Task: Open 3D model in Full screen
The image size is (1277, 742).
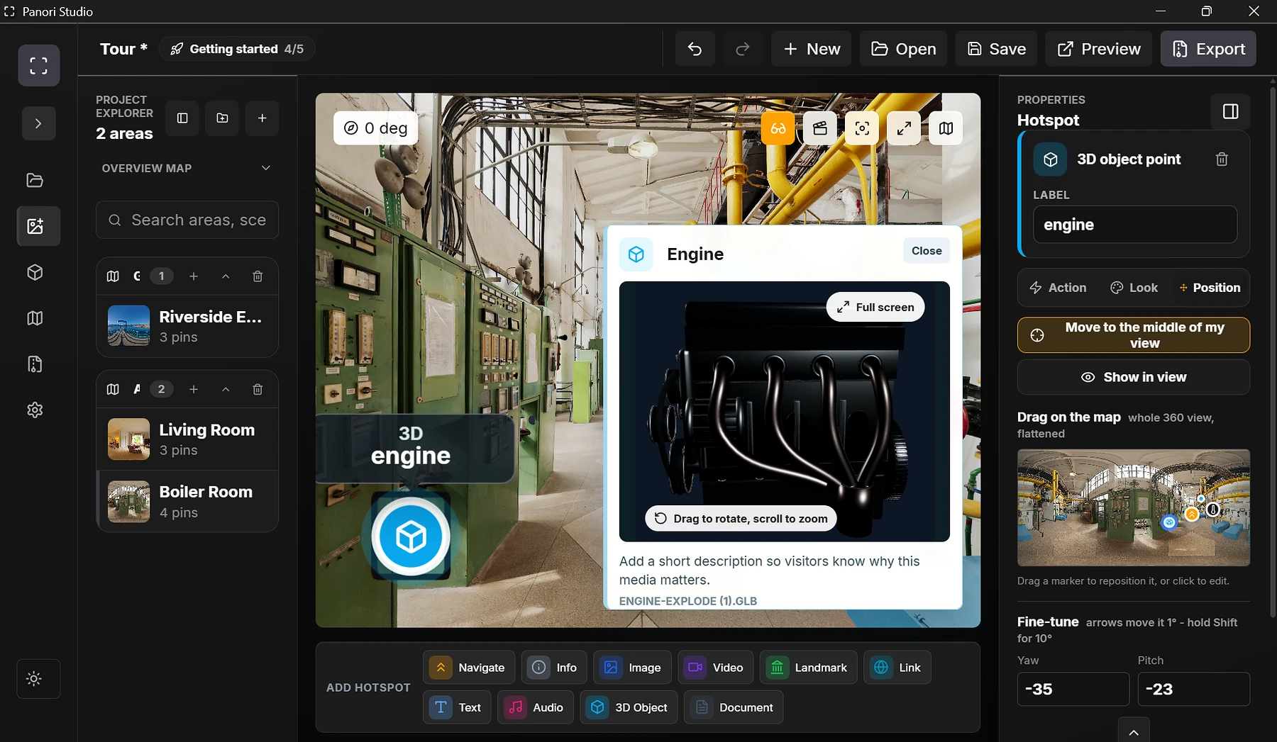Action: tap(875, 307)
